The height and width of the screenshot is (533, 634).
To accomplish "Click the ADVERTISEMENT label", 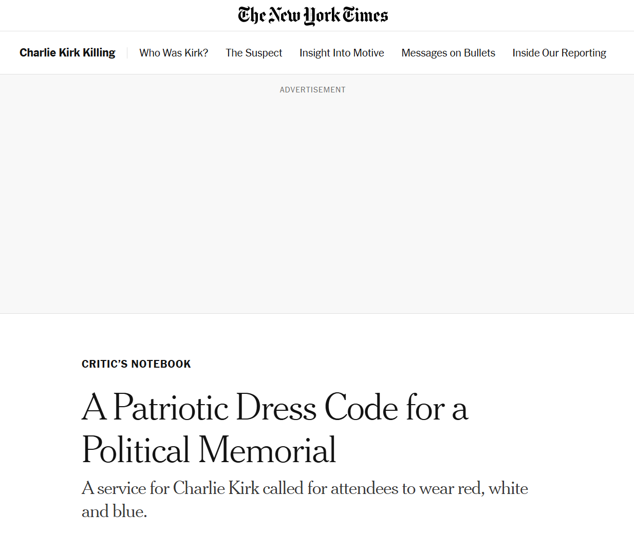I will point(312,90).
